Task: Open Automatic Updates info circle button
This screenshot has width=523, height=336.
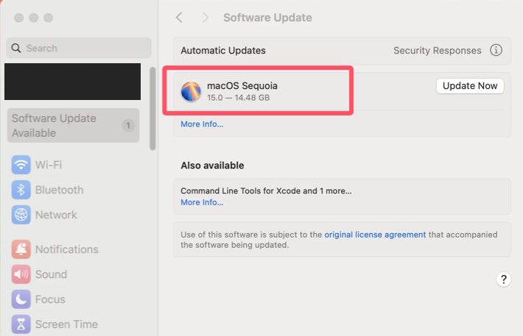Action: [x=496, y=51]
